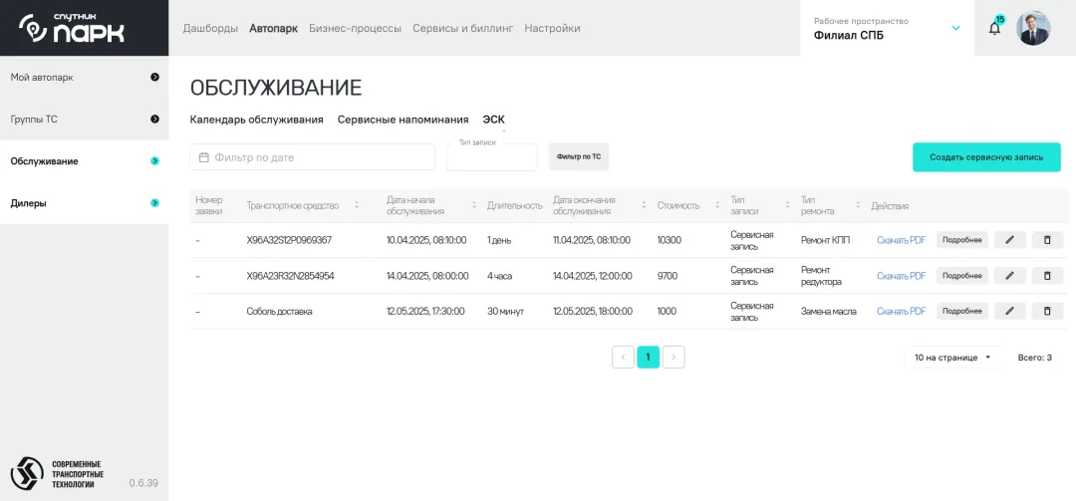Click the Спутник Парк logo
Image resolution: width=1076 pixels, height=501 pixels.
tap(73, 28)
